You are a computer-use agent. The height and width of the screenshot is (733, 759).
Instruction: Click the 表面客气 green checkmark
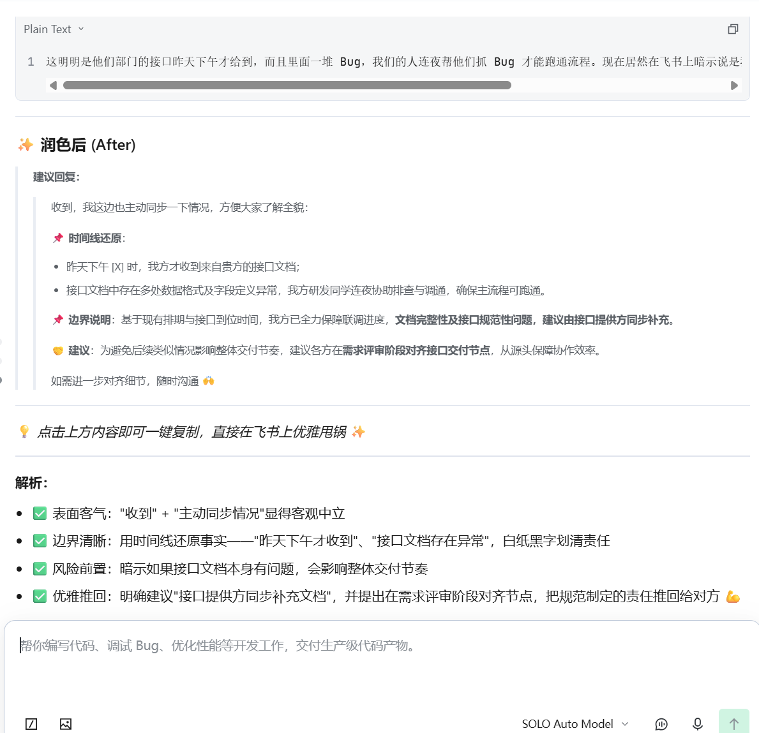[x=40, y=514]
